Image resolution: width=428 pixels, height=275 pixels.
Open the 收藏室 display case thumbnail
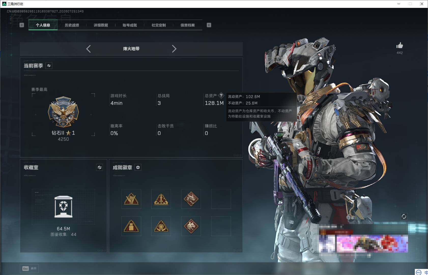point(63,207)
